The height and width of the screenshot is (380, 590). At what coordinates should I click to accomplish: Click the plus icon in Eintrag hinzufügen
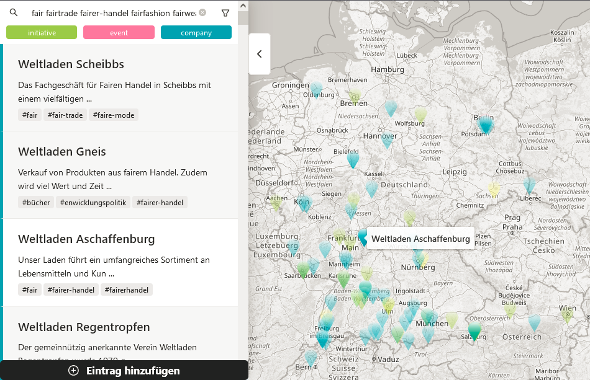pyautogui.click(x=73, y=371)
